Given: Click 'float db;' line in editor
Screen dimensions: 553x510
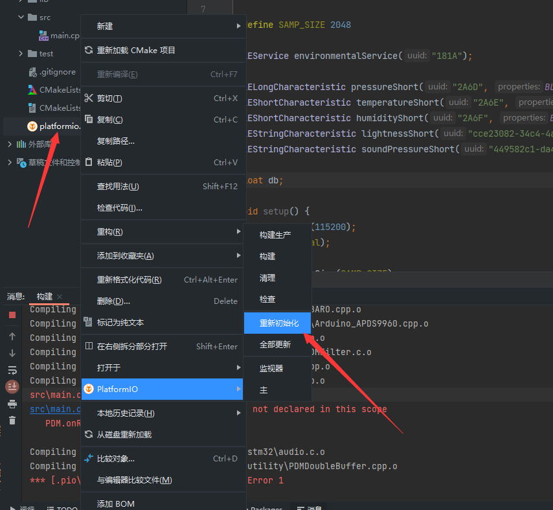Looking at the screenshot, I should click(x=264, y=180).
